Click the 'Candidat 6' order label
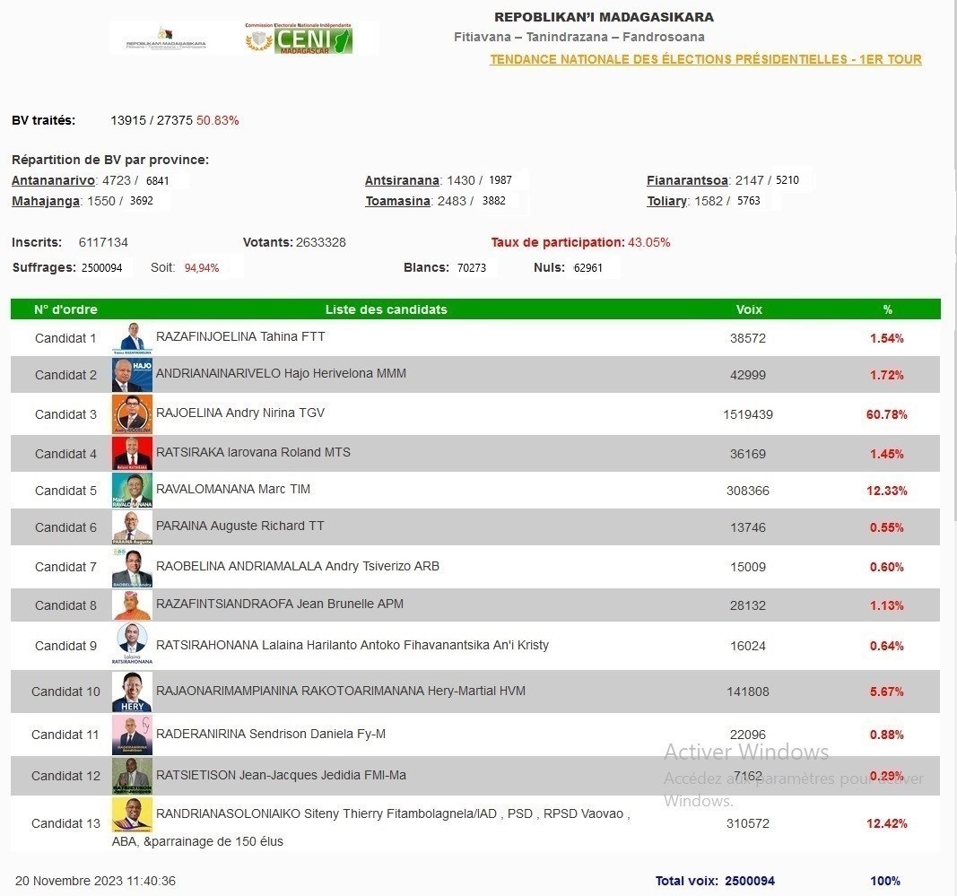Viewport: 957px width, 896px height. pos(65,528)
